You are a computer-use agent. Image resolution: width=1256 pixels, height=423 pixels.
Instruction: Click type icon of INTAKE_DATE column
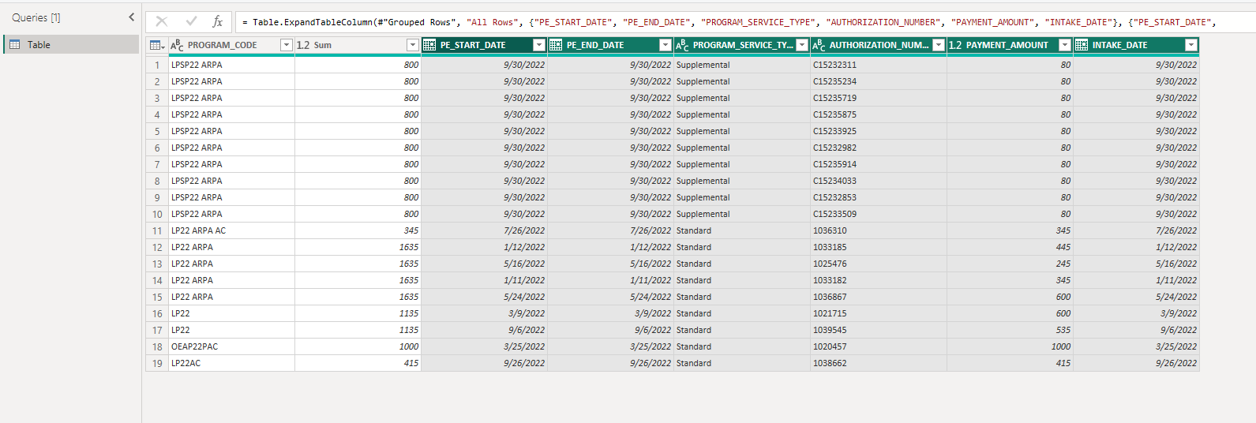coord(1082,45)
